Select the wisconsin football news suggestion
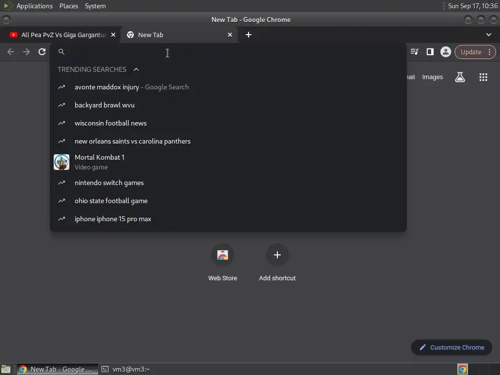The width and height of the screenshot is (500, 375). (228, 123)
